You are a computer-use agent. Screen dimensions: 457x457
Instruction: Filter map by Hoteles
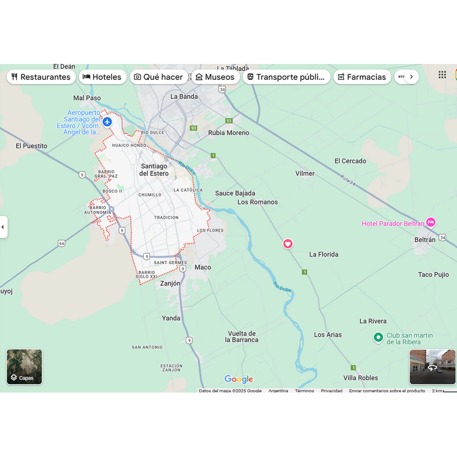(102, 77)
